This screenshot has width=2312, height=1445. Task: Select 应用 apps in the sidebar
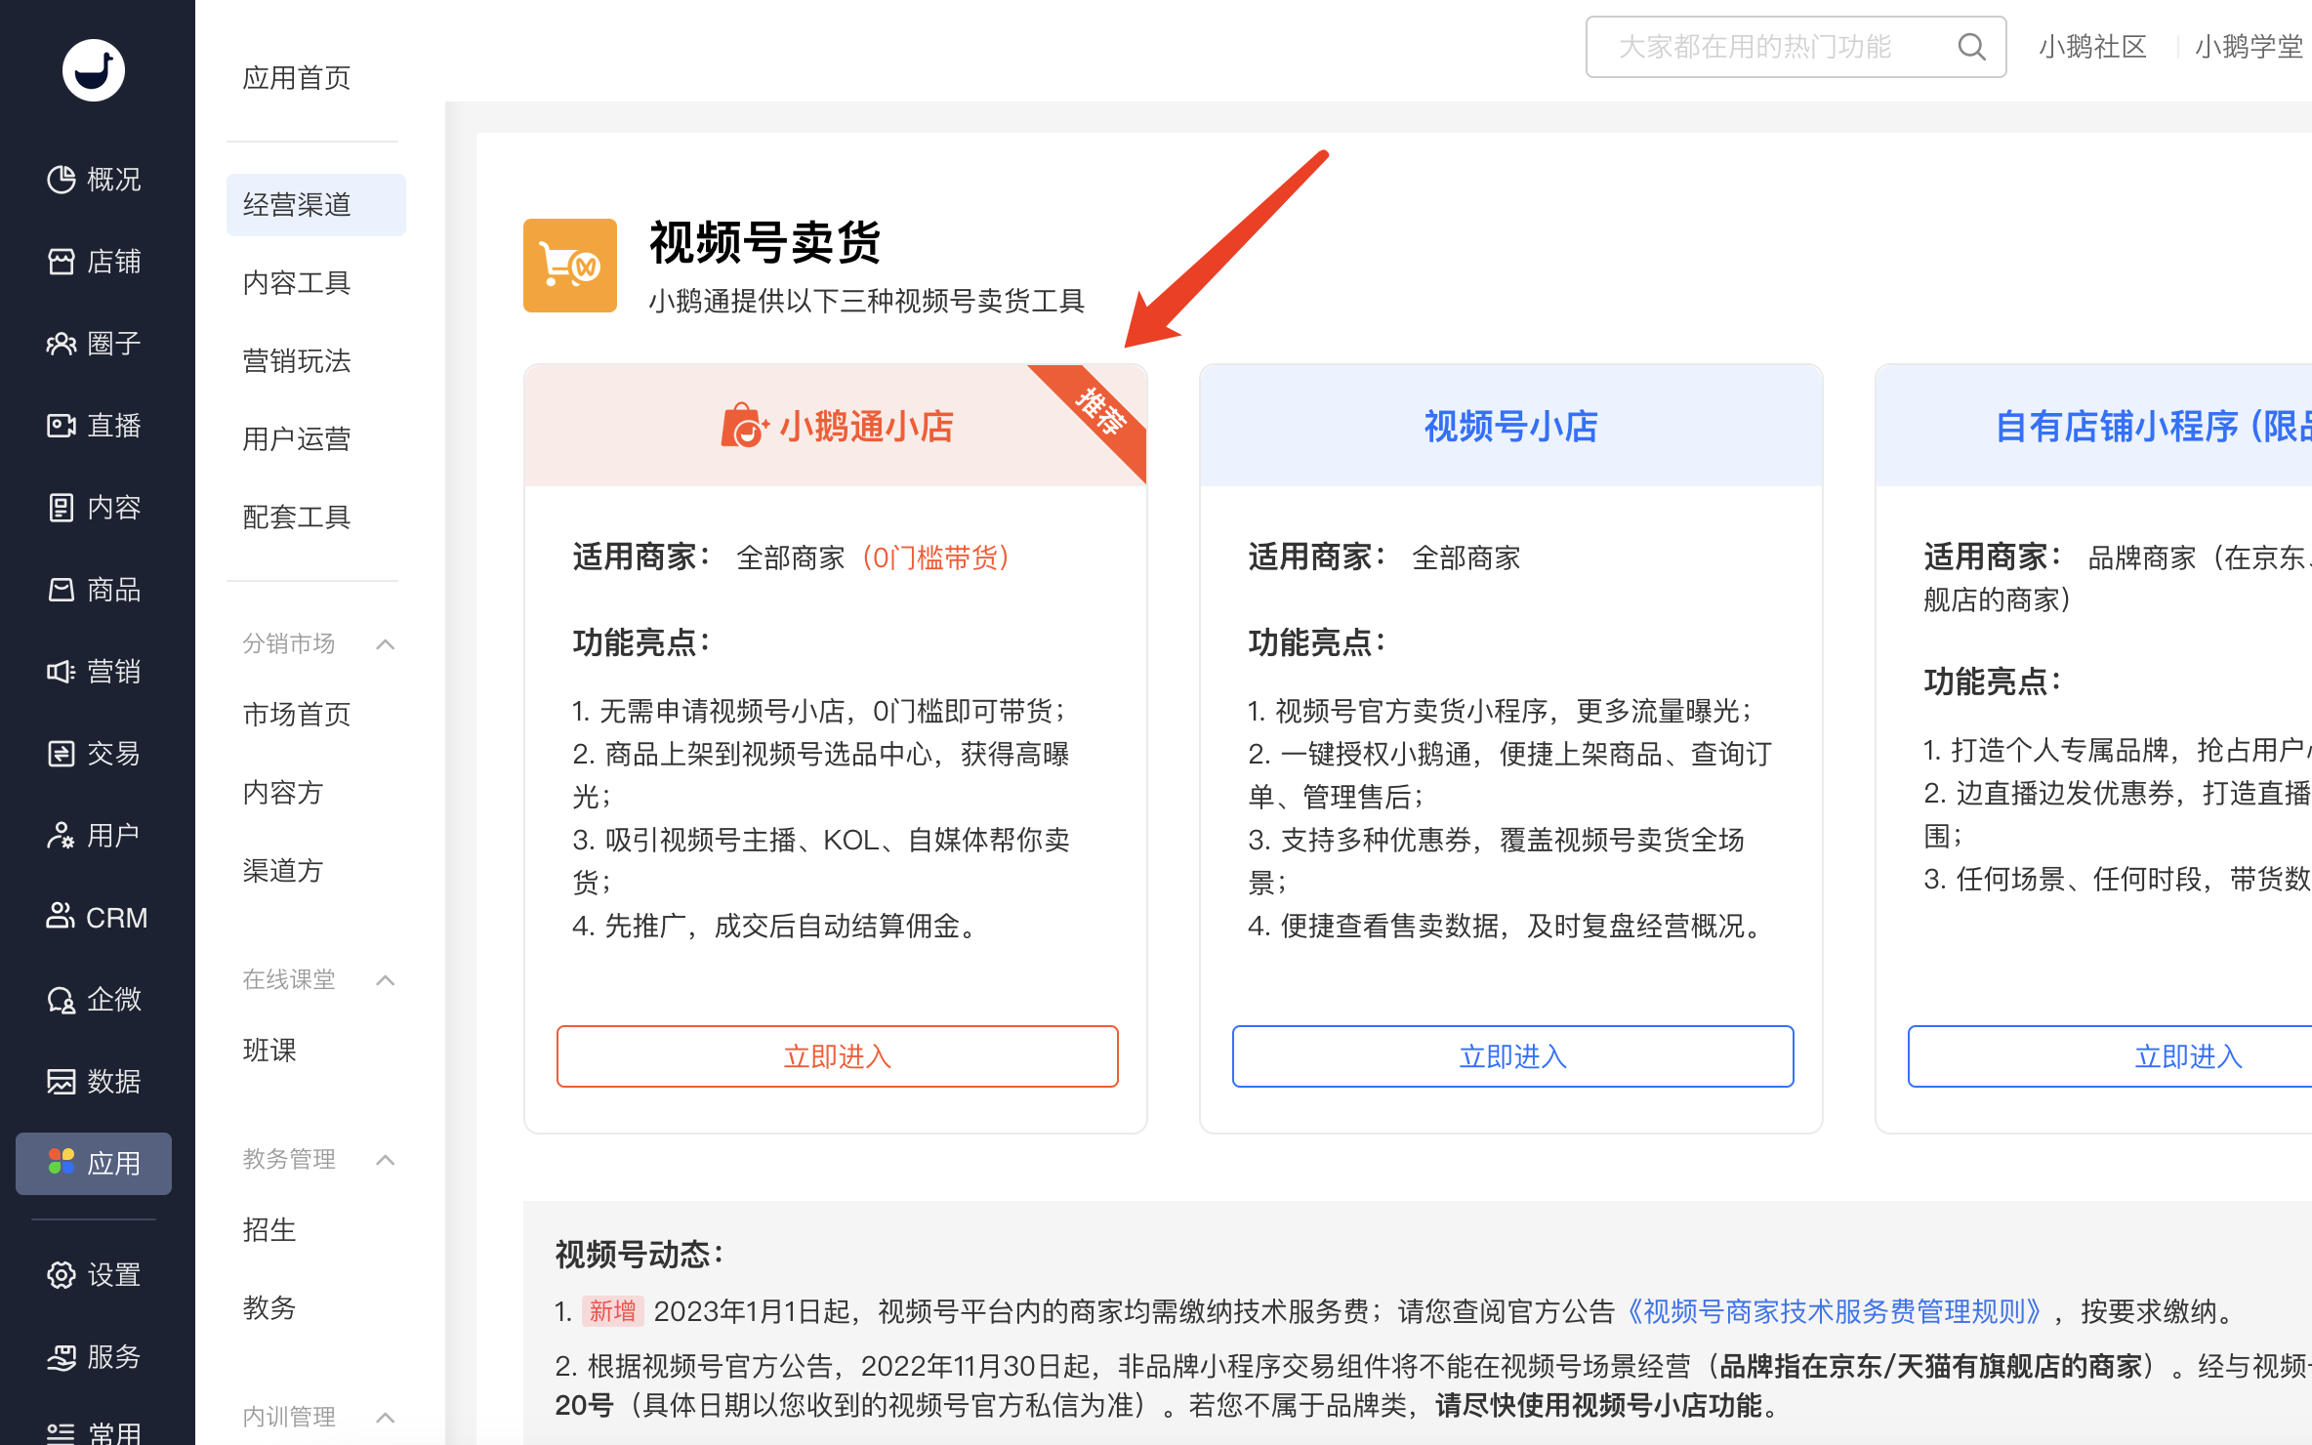[94, 1164]
